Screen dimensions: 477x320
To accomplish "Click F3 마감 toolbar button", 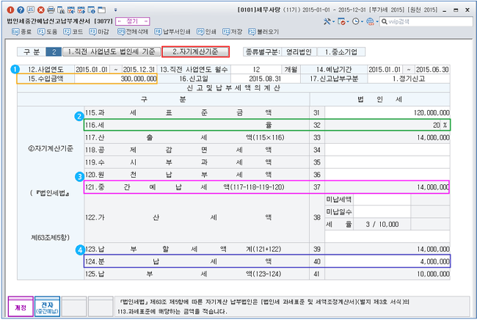I will [99, 32].
